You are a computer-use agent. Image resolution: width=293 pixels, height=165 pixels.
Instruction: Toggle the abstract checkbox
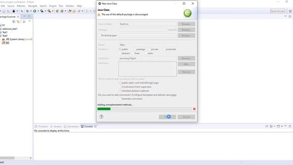click(120, 53)
